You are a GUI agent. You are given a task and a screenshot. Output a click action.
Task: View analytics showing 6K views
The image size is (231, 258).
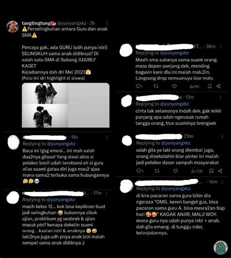point(194,86)
